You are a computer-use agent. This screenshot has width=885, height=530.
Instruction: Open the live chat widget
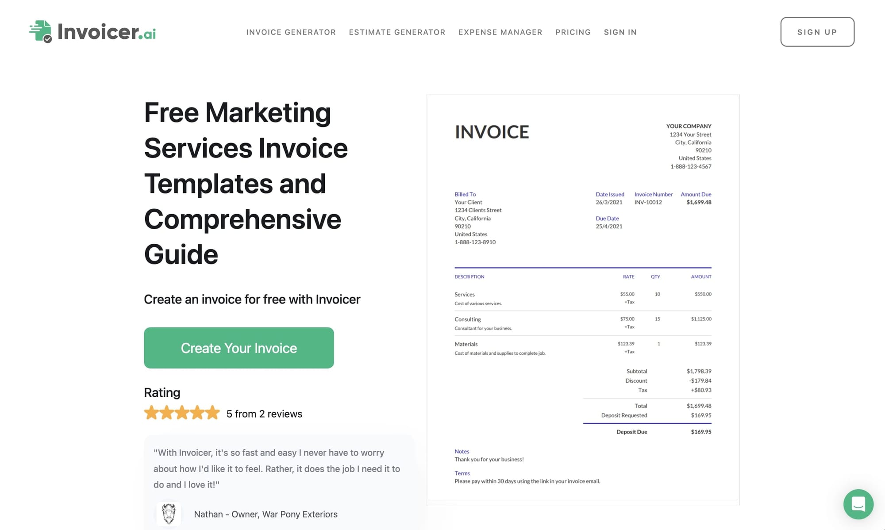coord(858,504)
